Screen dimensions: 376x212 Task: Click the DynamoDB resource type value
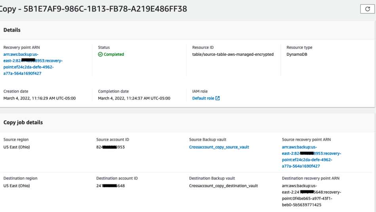tap(296, 54)
